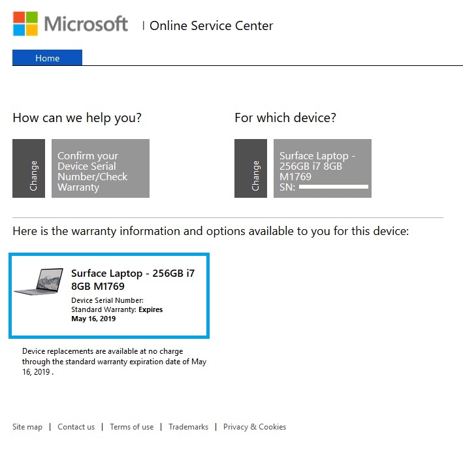Click Change beside Confirm your Device Serial Number
Viewport: 463px width, 455px height.
(29, 168)
